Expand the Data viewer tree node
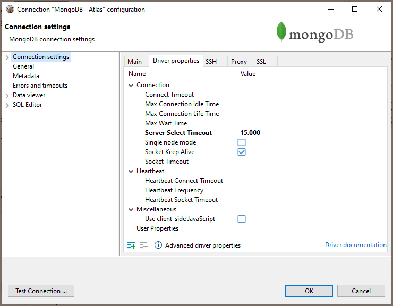This screenshot has height=306, width=393. click(7, 96)
